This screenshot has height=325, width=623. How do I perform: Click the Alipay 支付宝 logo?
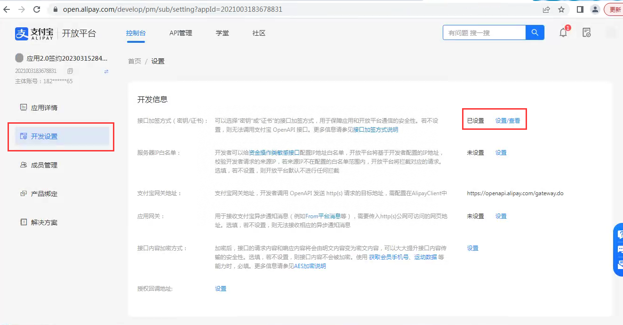(35, 33)
